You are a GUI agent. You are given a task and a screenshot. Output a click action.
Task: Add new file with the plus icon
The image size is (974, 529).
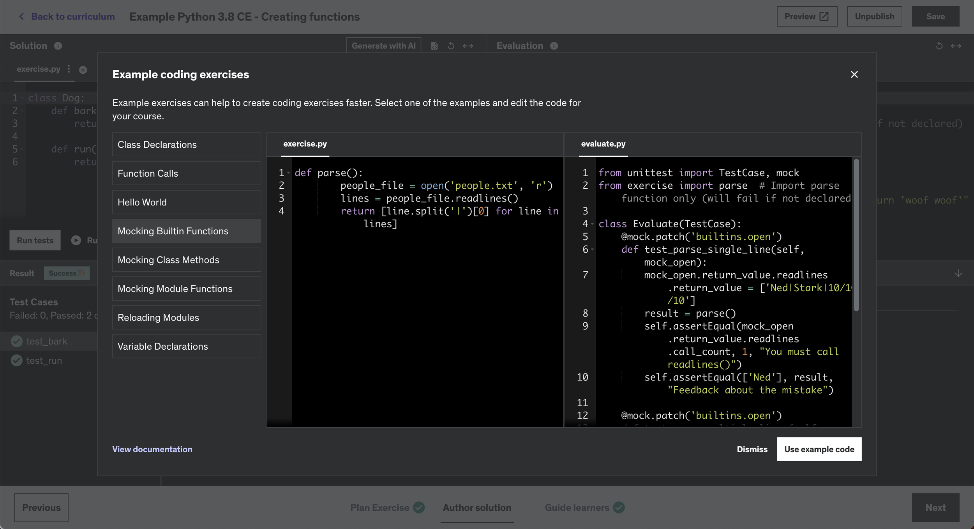83,70
